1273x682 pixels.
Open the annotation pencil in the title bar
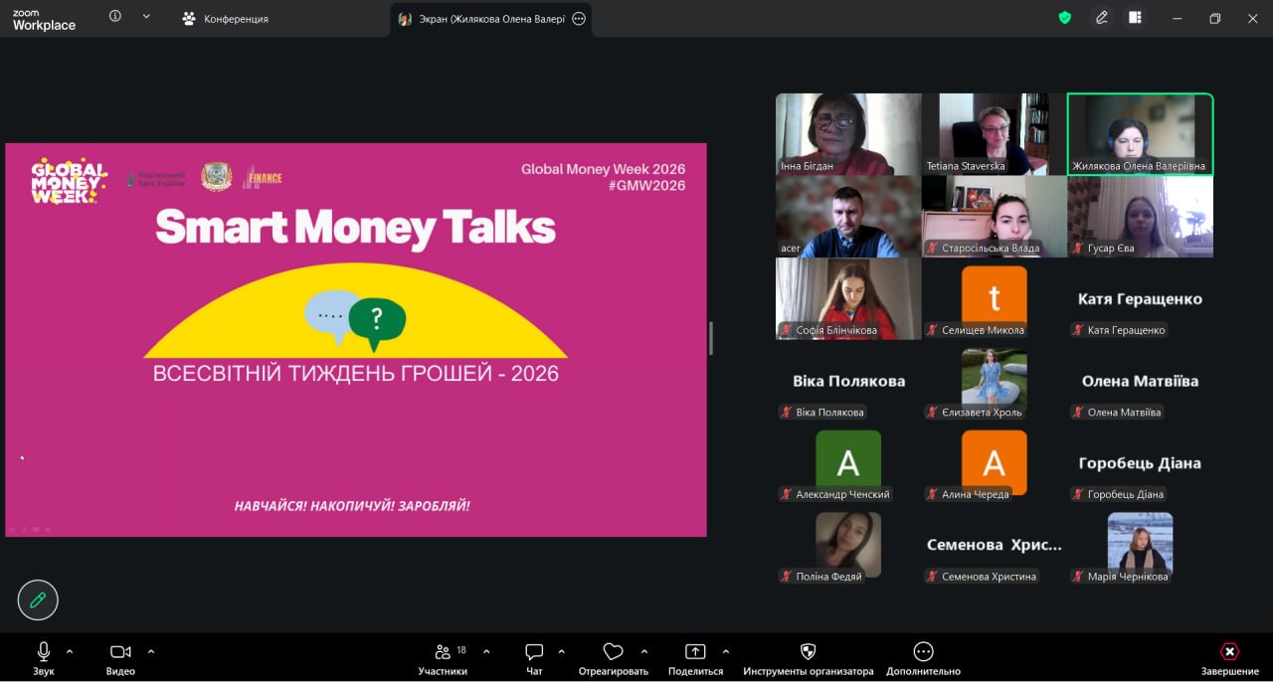[1101, 18]
